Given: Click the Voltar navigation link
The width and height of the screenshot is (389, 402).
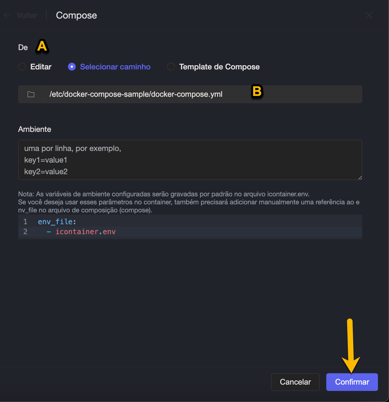Looking at the screenshot, I should point(27,15).
